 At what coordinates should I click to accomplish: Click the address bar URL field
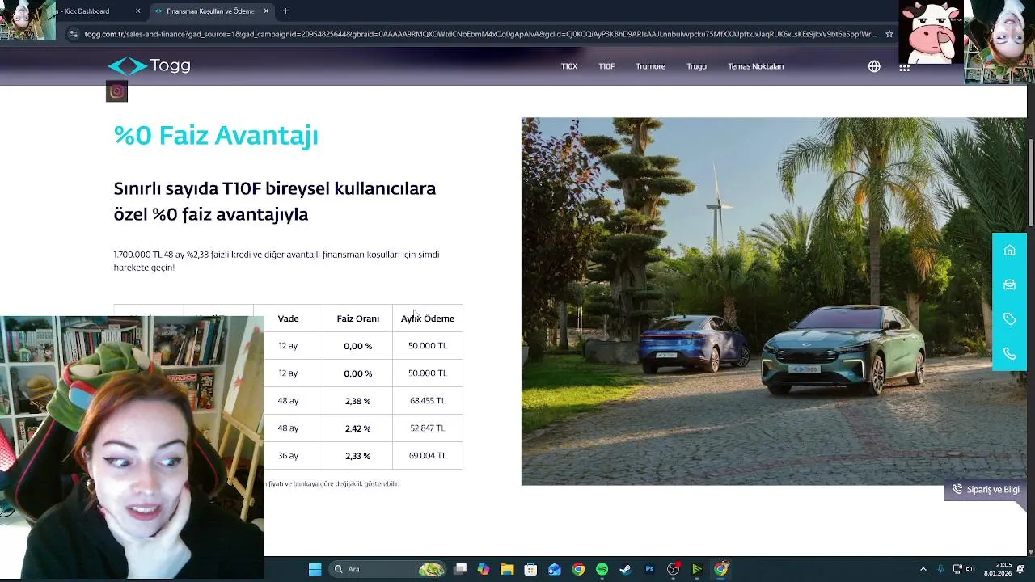(480, 34)
